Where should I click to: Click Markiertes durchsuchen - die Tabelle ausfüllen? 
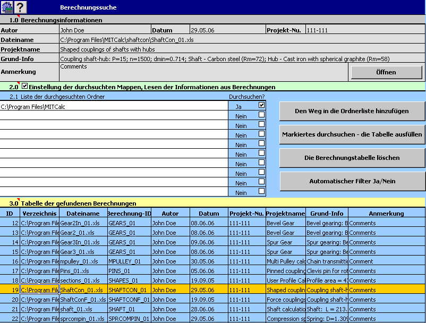click(x=352, y=134)
